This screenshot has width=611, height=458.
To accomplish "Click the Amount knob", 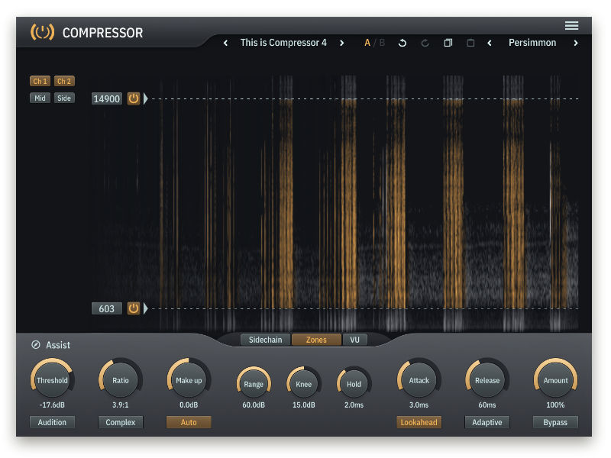I will (x=555, y=380).
